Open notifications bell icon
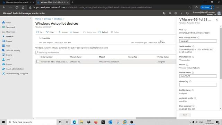This screenshot has height=125, width=222. (x=170, y=13)
